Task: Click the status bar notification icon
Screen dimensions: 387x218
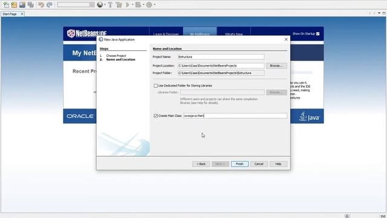Action: (347, 216)
